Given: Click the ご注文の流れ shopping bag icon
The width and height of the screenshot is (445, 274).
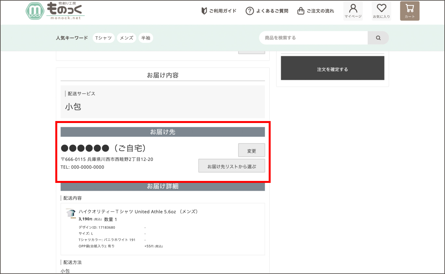Looking at the screenshot, I should [x=301, y=11].
